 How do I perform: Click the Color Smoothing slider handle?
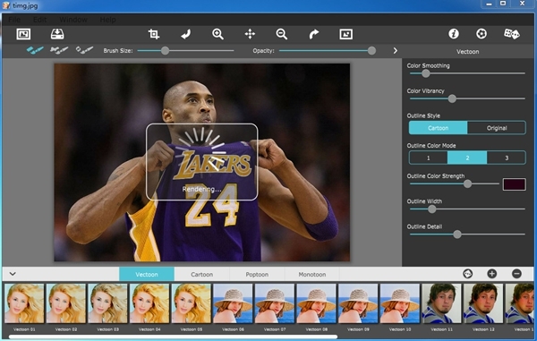(426, 73)
